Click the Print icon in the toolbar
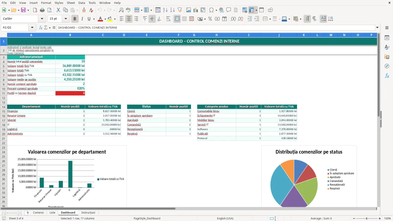Viewport: 393px width, 221px height. click(x=42, y=10)
